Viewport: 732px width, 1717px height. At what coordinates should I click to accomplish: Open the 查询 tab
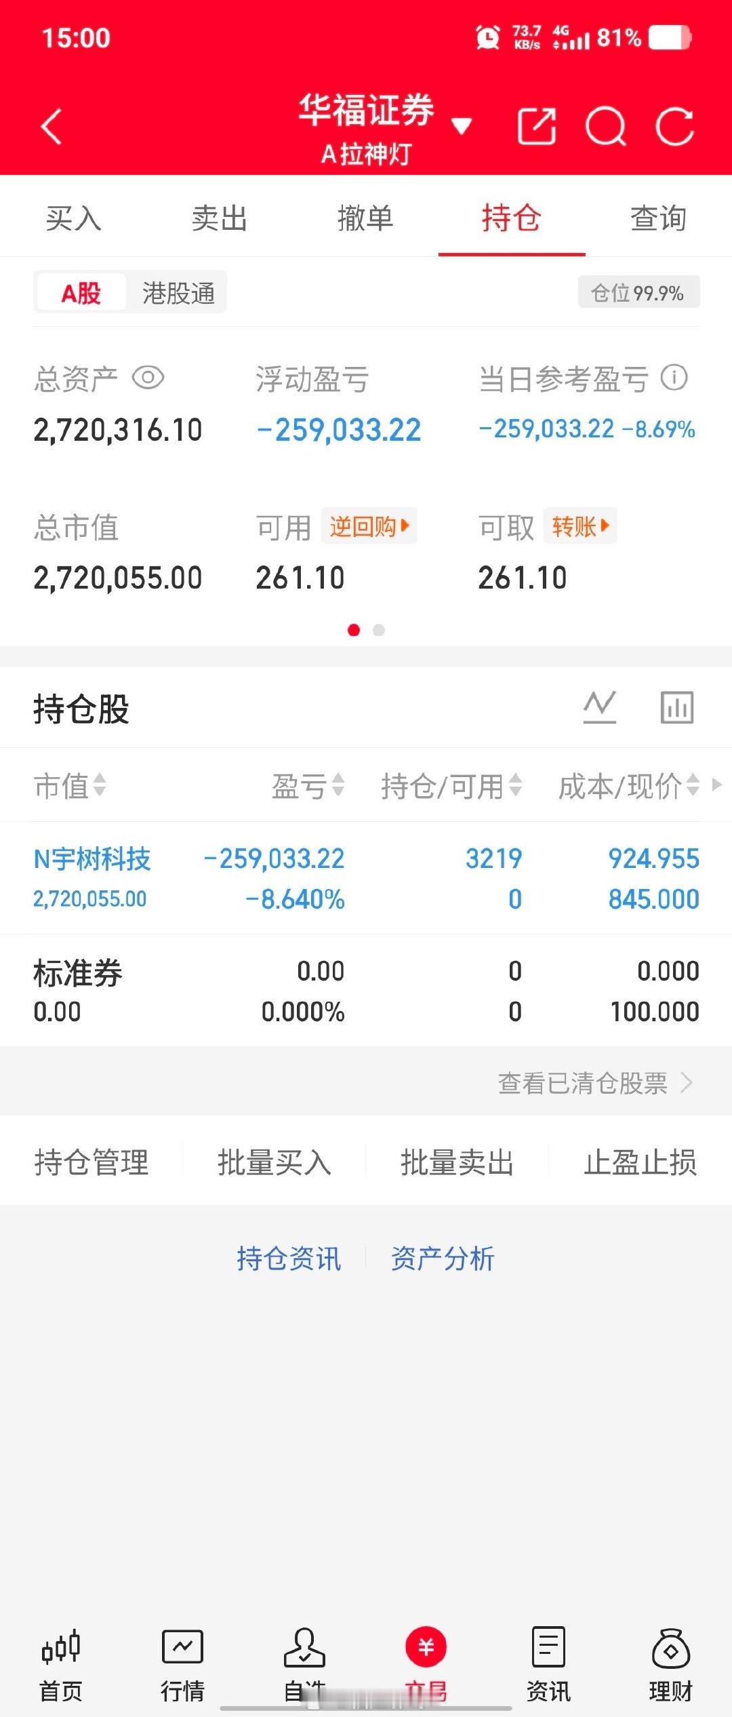[x=658, y=218]
